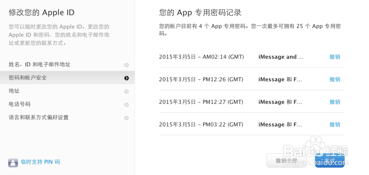Revoke the PM03:22 app password
This screenshot has width=369, height=175.
(335, 125)
